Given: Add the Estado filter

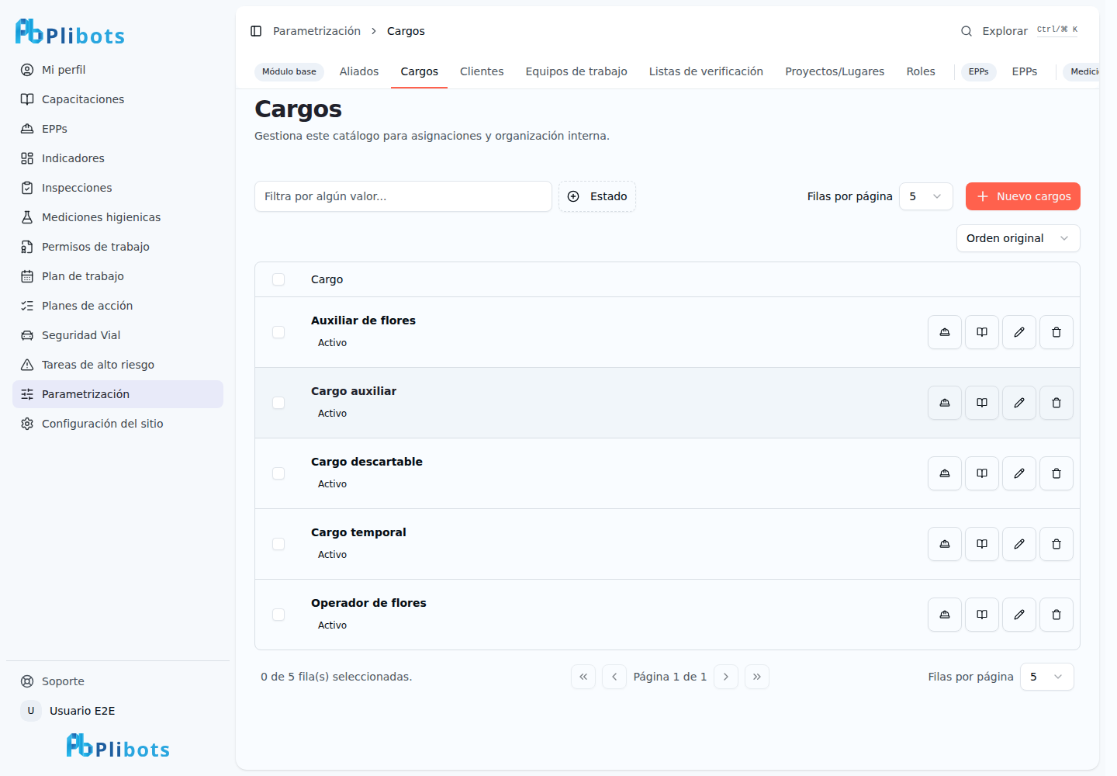Looking at the screenshot, I should (x=597, y=196).
